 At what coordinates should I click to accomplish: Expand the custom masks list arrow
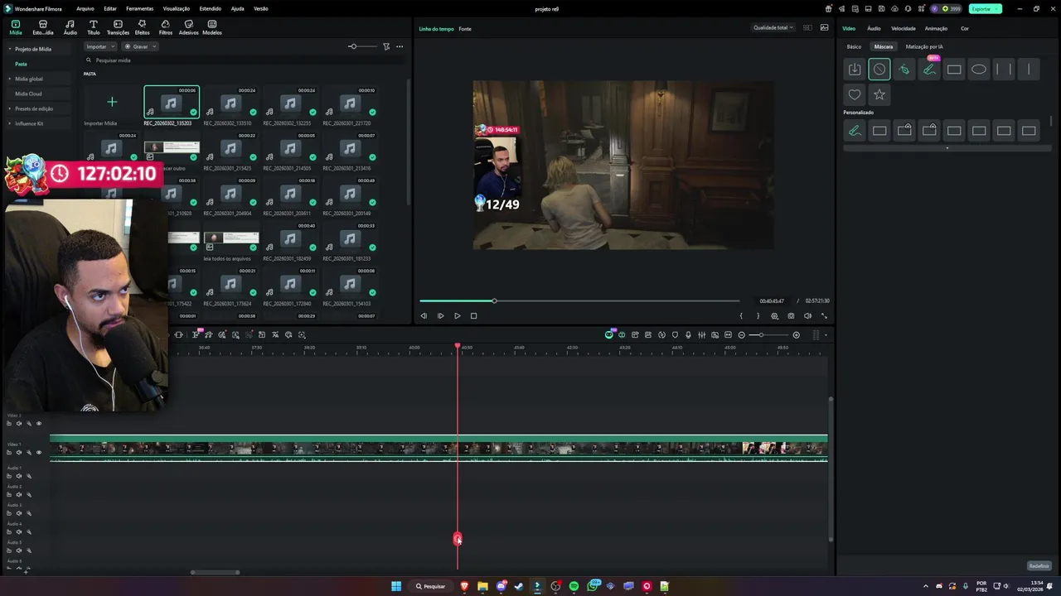(947, 148)
